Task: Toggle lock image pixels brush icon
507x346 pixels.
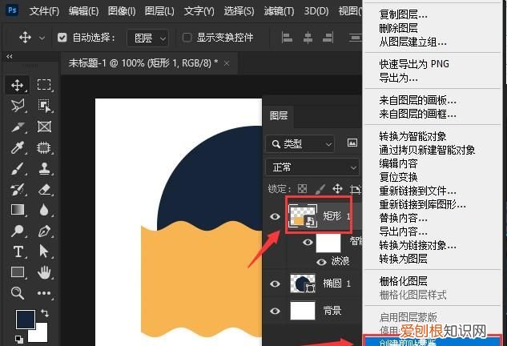Action: pyautogui.click(x=320, y=188)
